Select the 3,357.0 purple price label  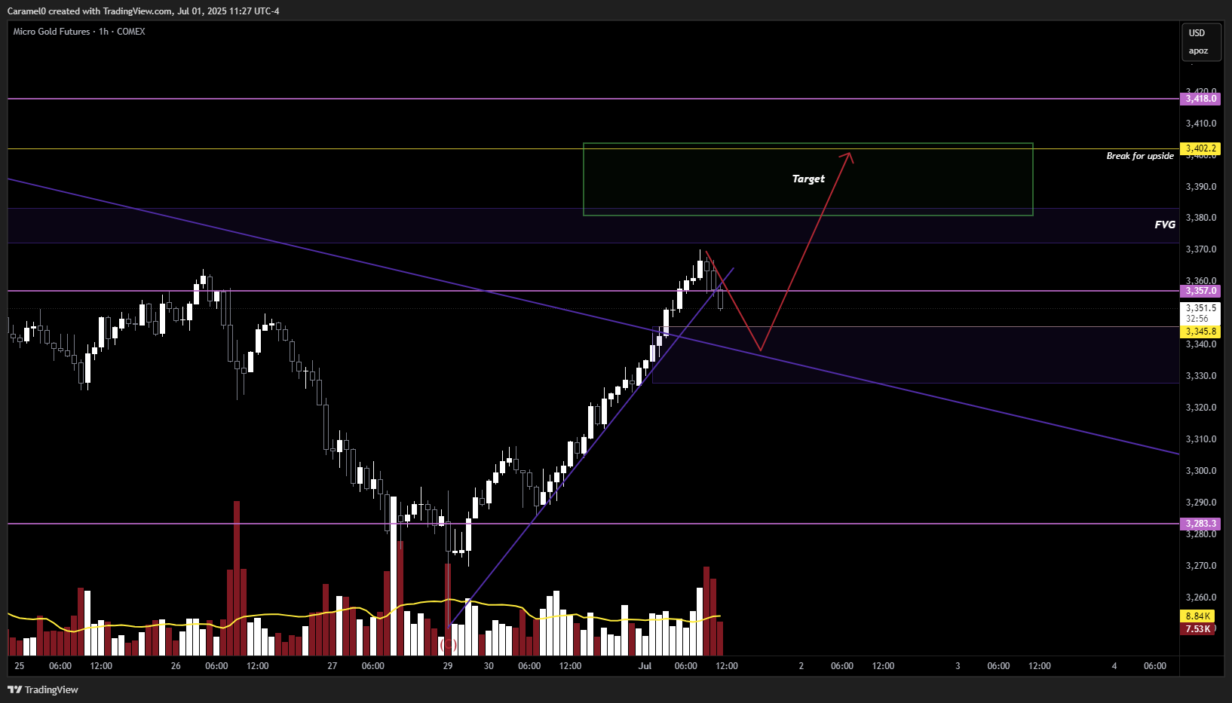tap(1200, 291)
